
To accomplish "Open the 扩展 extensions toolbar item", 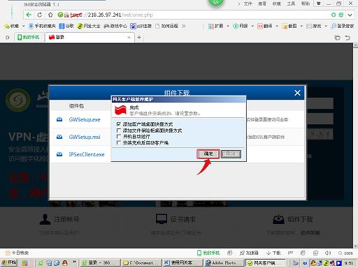I will (x=216, y=26).
